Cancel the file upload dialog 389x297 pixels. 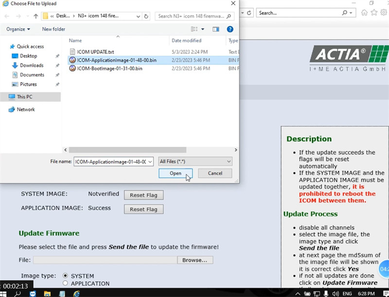click(x=215, y=173)
